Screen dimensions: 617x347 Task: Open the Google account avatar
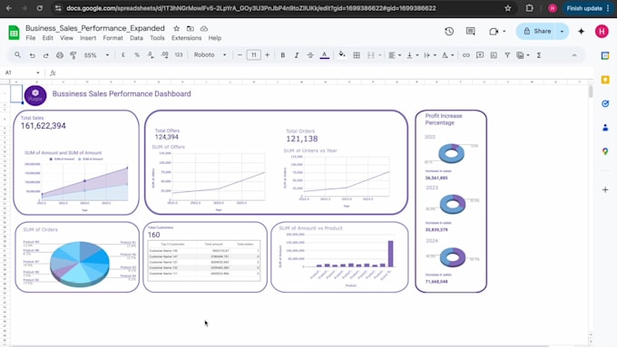[x=602, y=32]
